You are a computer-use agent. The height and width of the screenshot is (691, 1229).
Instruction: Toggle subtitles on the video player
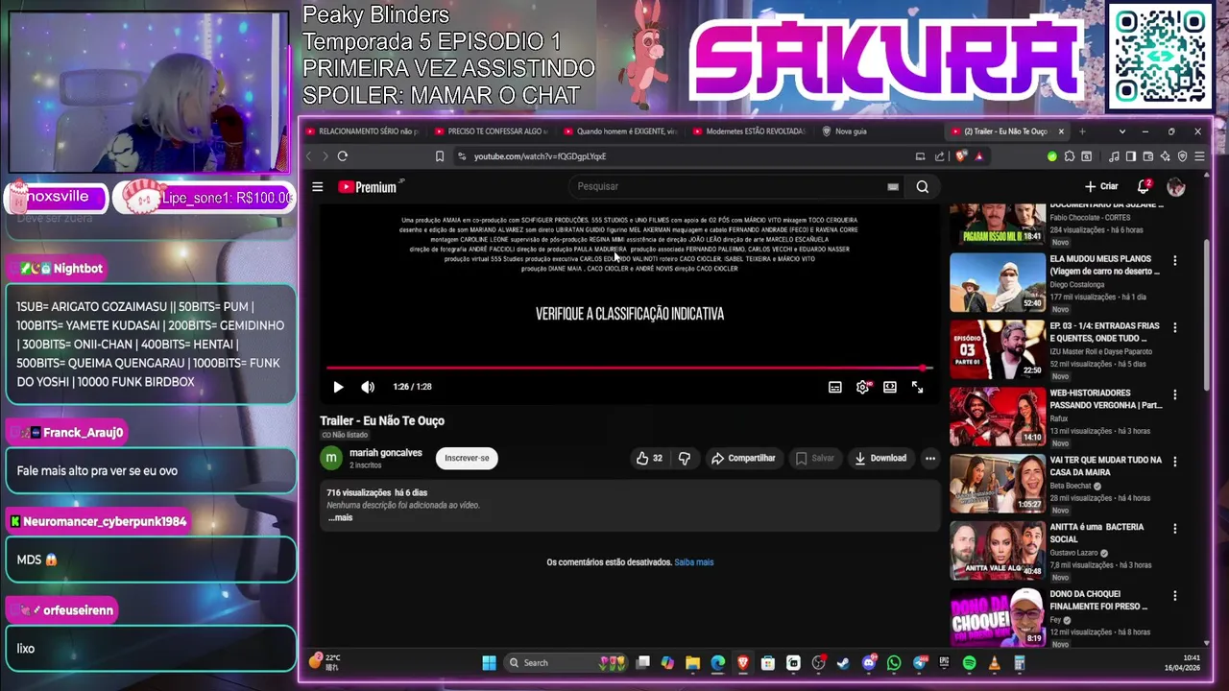tap(835, 387)
